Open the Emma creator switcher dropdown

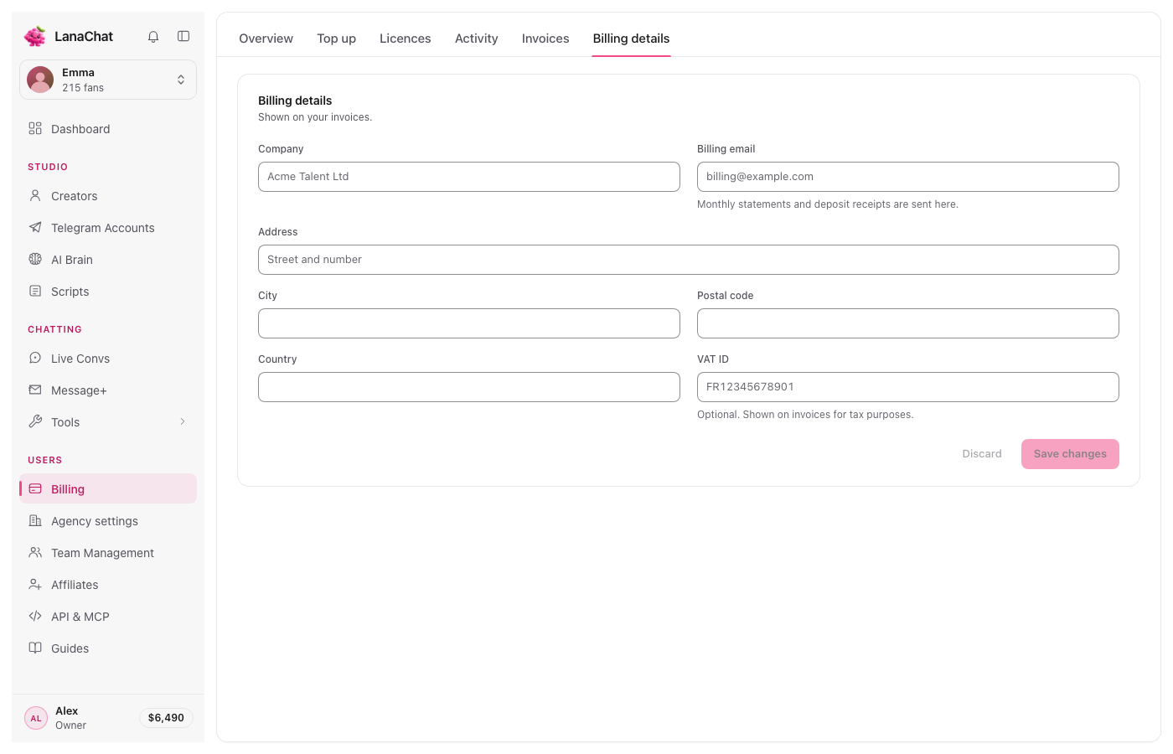pyautogui.click(x=108, y=80)
